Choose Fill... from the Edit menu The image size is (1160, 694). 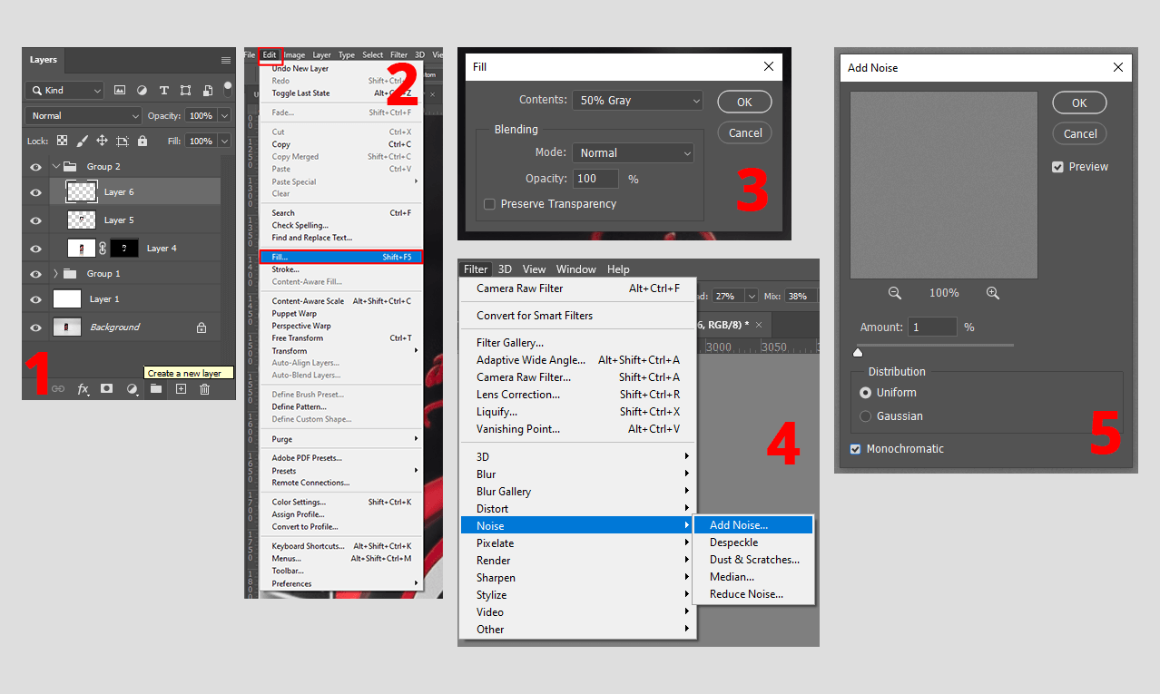341,257
